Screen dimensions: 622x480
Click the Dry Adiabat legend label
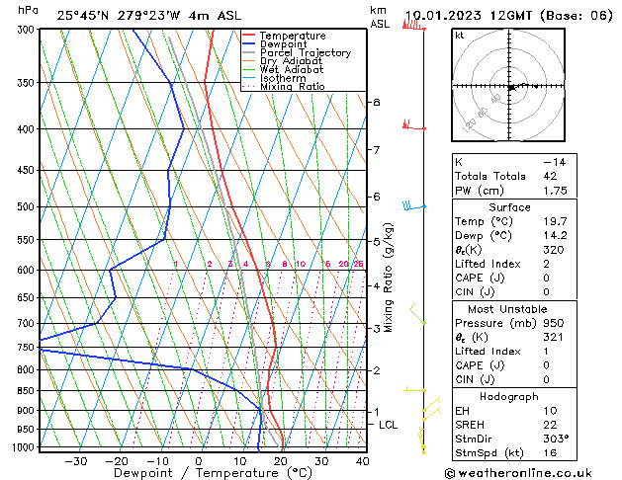click(291, 61)
